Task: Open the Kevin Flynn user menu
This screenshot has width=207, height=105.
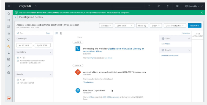Action: coord(194,6)
